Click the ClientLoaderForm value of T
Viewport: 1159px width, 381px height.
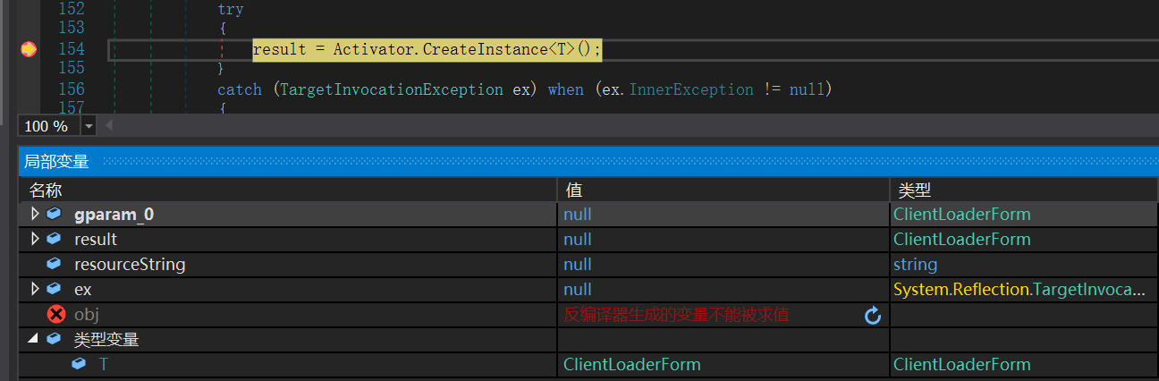tap(632, 365)
